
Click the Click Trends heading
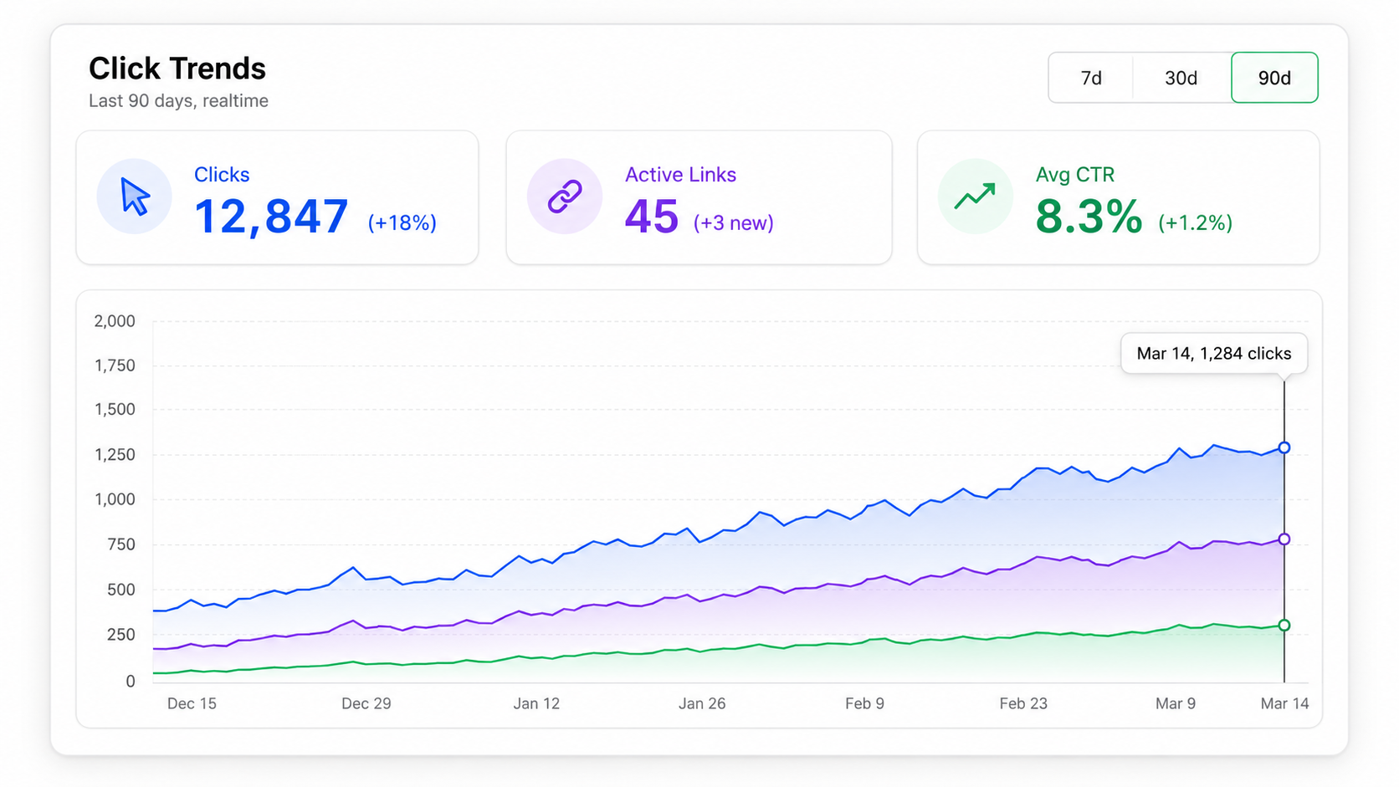point(177,69)
